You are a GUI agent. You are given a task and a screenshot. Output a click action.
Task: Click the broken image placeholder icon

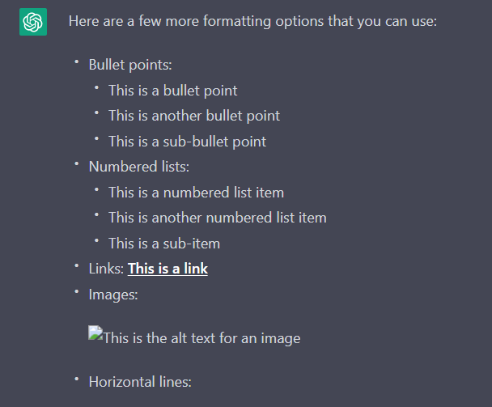pyautogui.click(x=95, y=333)
